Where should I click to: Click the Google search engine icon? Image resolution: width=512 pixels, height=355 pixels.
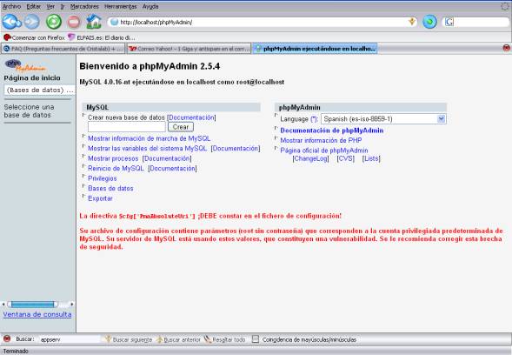click(x=449, y=22)
